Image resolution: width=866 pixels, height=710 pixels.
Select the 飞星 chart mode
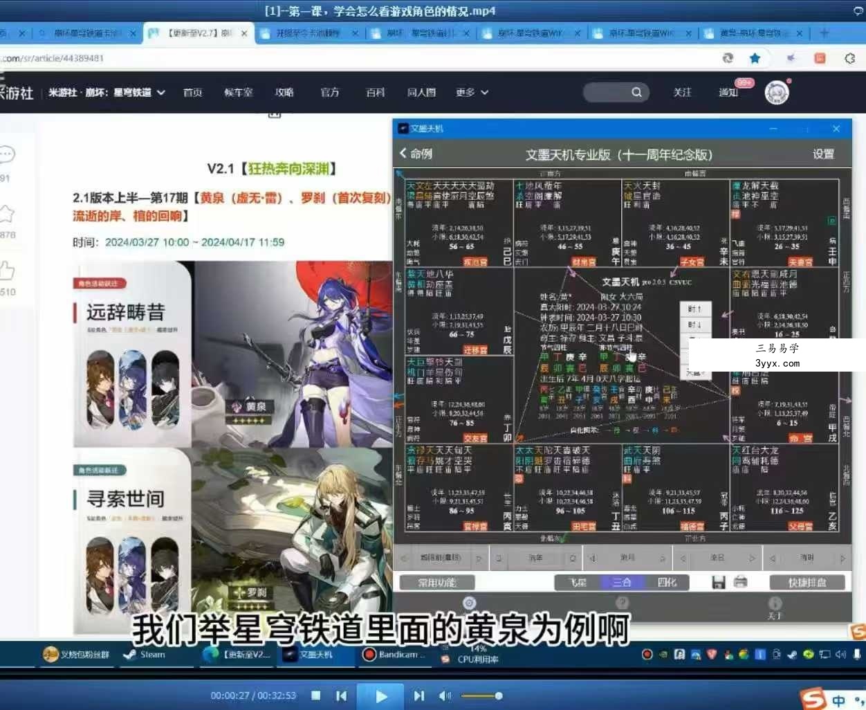578,583
